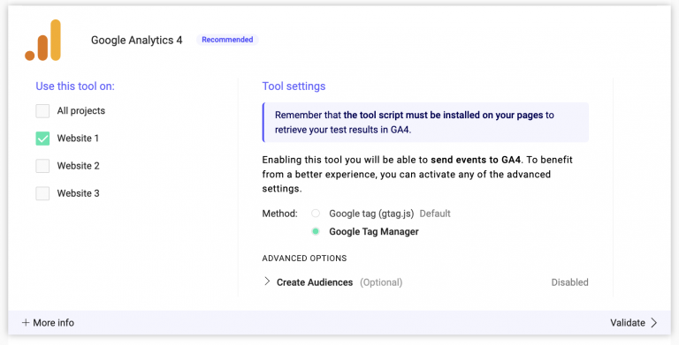The height and width of the screenshot is (345, 679).
Task: Click the Recommended badge
Action: coord(227,40)
